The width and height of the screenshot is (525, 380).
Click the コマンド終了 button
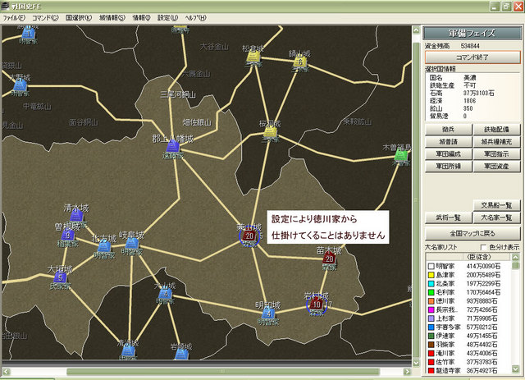(x=472, y=57)
